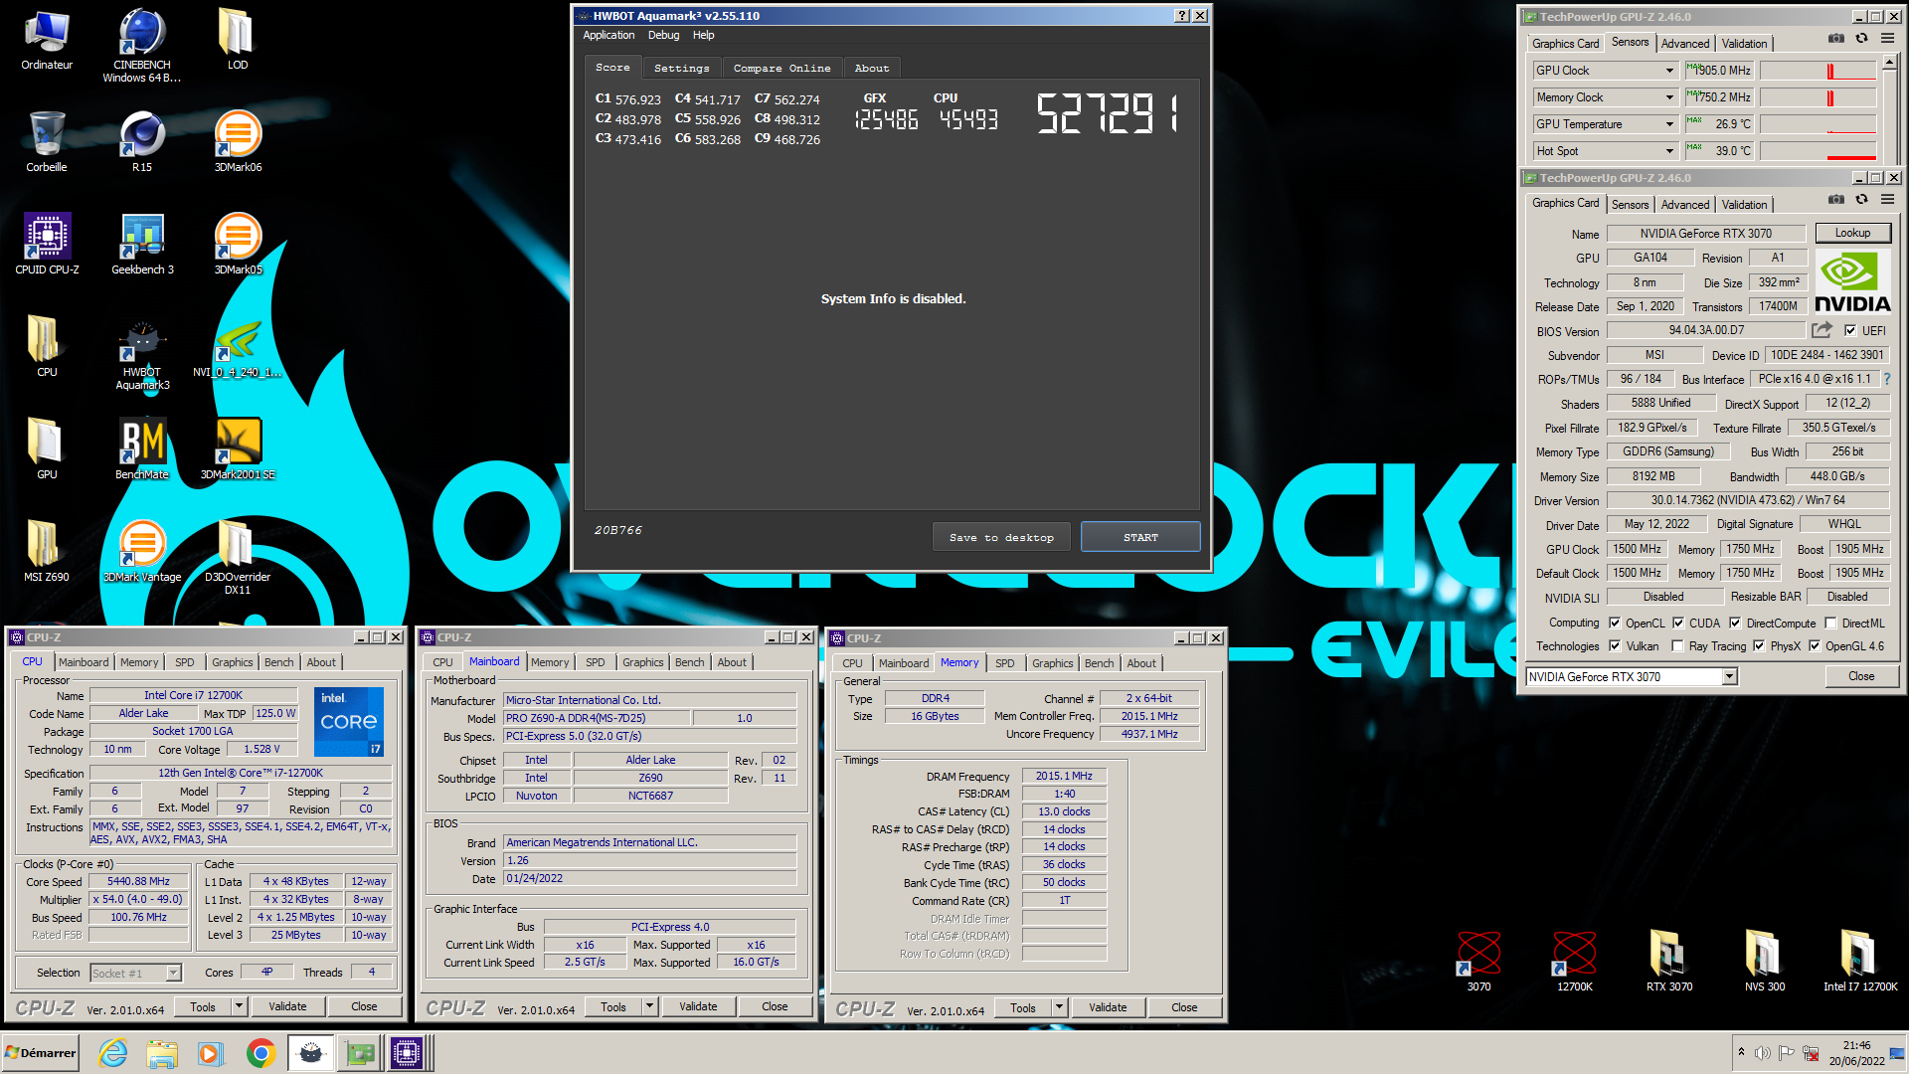The height and width of the screenshot is (1074, 1909).
Task: Open the hamburger menu in lower GPU-Z
Action: click(1887, 200)
